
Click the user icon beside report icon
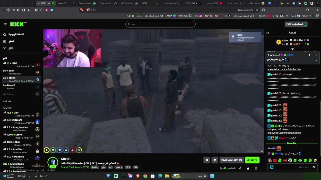256,168
